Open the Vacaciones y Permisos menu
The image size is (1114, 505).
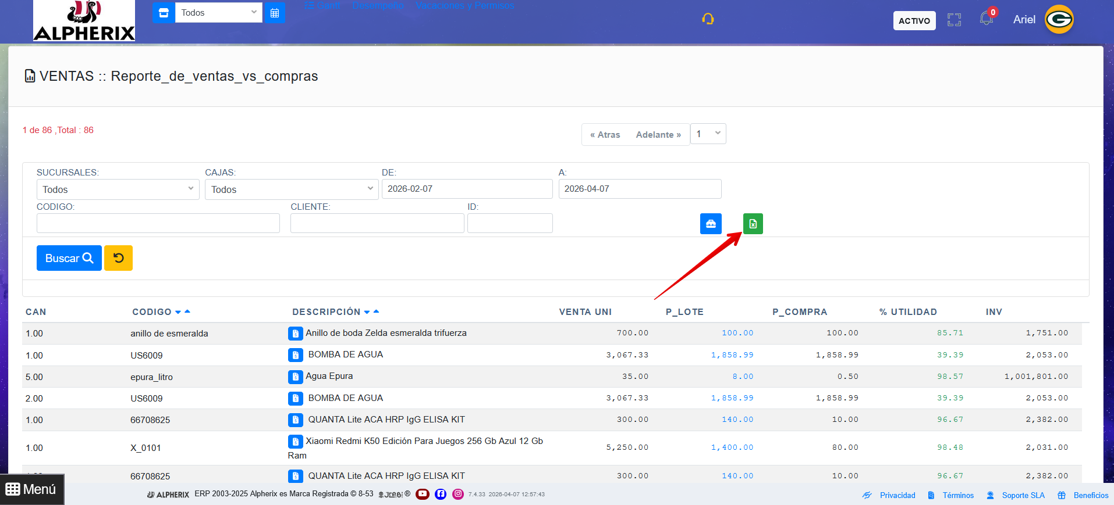pos(464,6)
